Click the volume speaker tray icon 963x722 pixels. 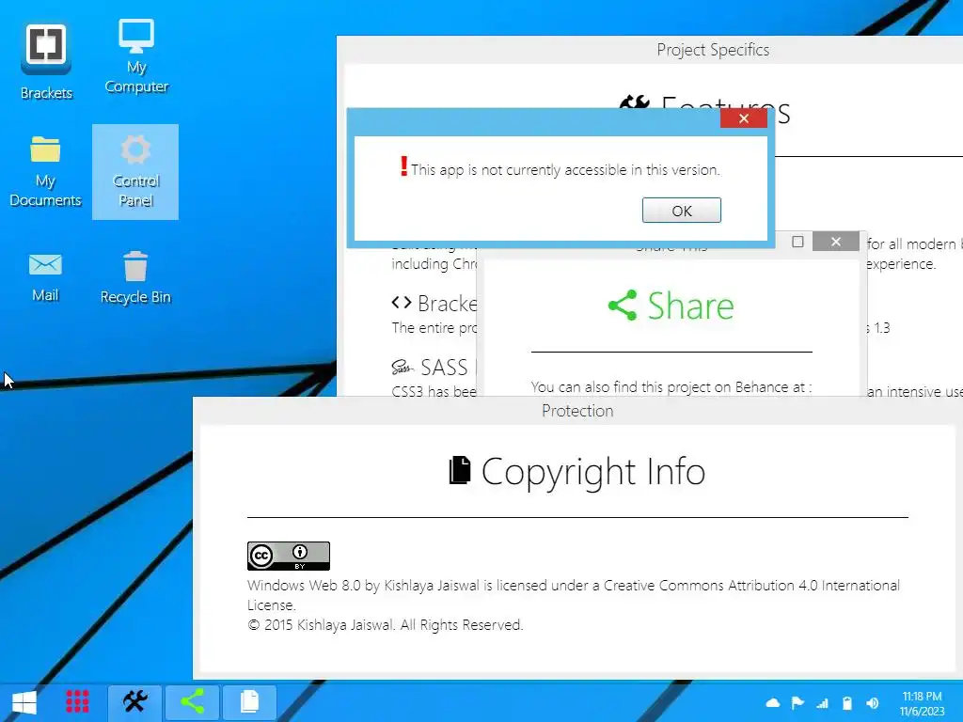point(872,703)
